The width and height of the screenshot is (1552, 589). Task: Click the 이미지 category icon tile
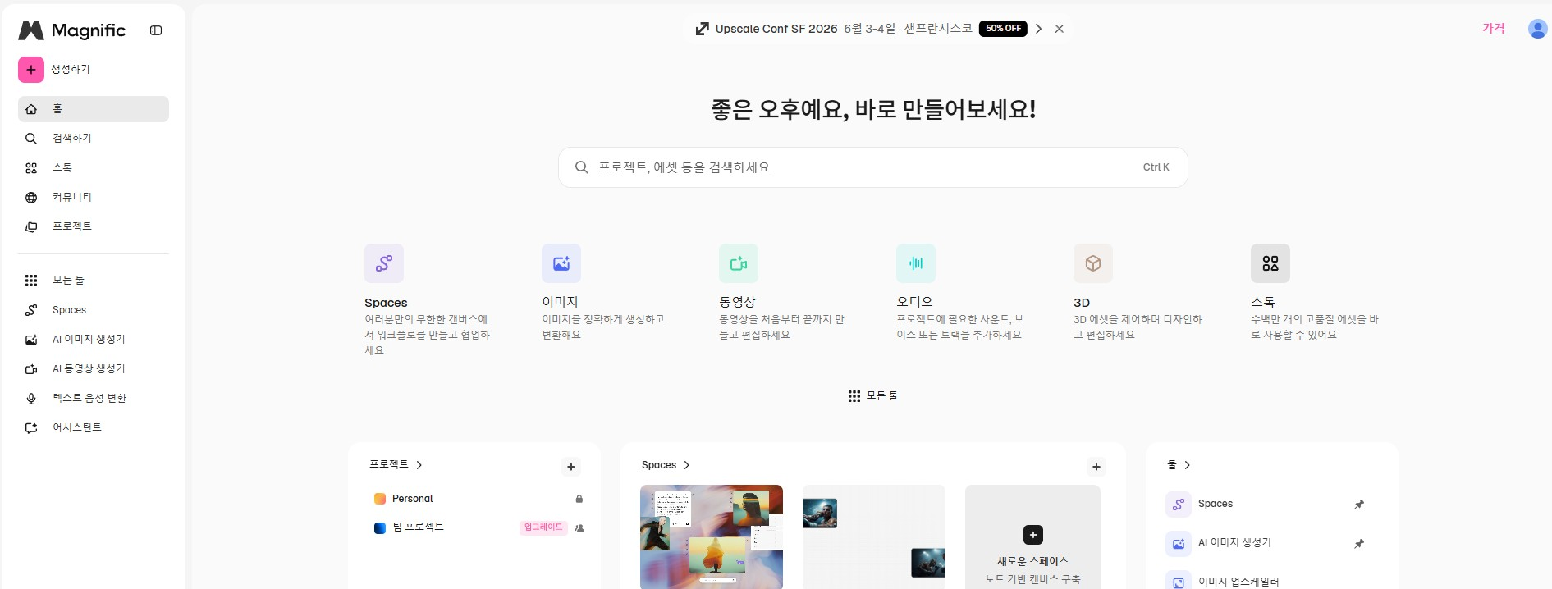[561, 263]
